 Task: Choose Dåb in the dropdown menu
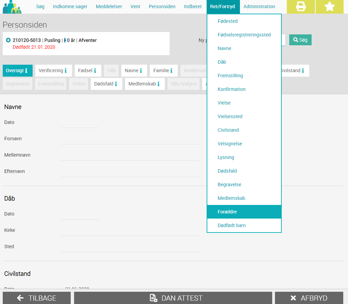click(x=244, y=62)
